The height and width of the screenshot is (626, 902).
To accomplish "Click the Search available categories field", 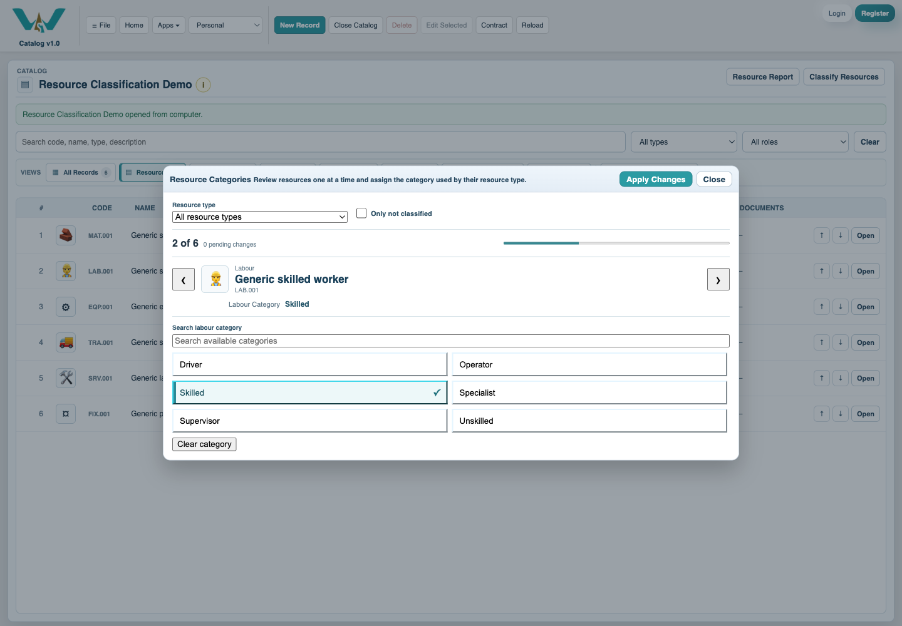I will point(451,341).
